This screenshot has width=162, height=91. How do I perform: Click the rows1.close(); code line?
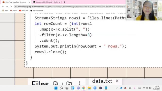51,52
